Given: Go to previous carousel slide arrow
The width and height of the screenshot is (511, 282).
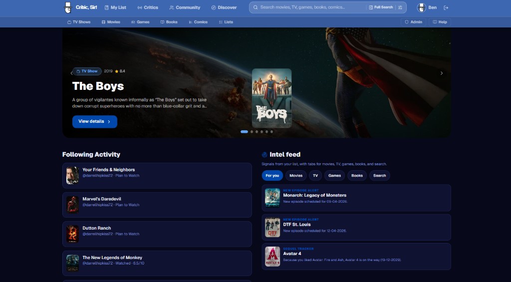Looking at the screenshot, I should click(x=71, y=73).
